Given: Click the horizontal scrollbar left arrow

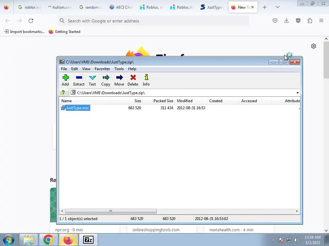Looking at the screenshot, I should [x=62, y=211].
